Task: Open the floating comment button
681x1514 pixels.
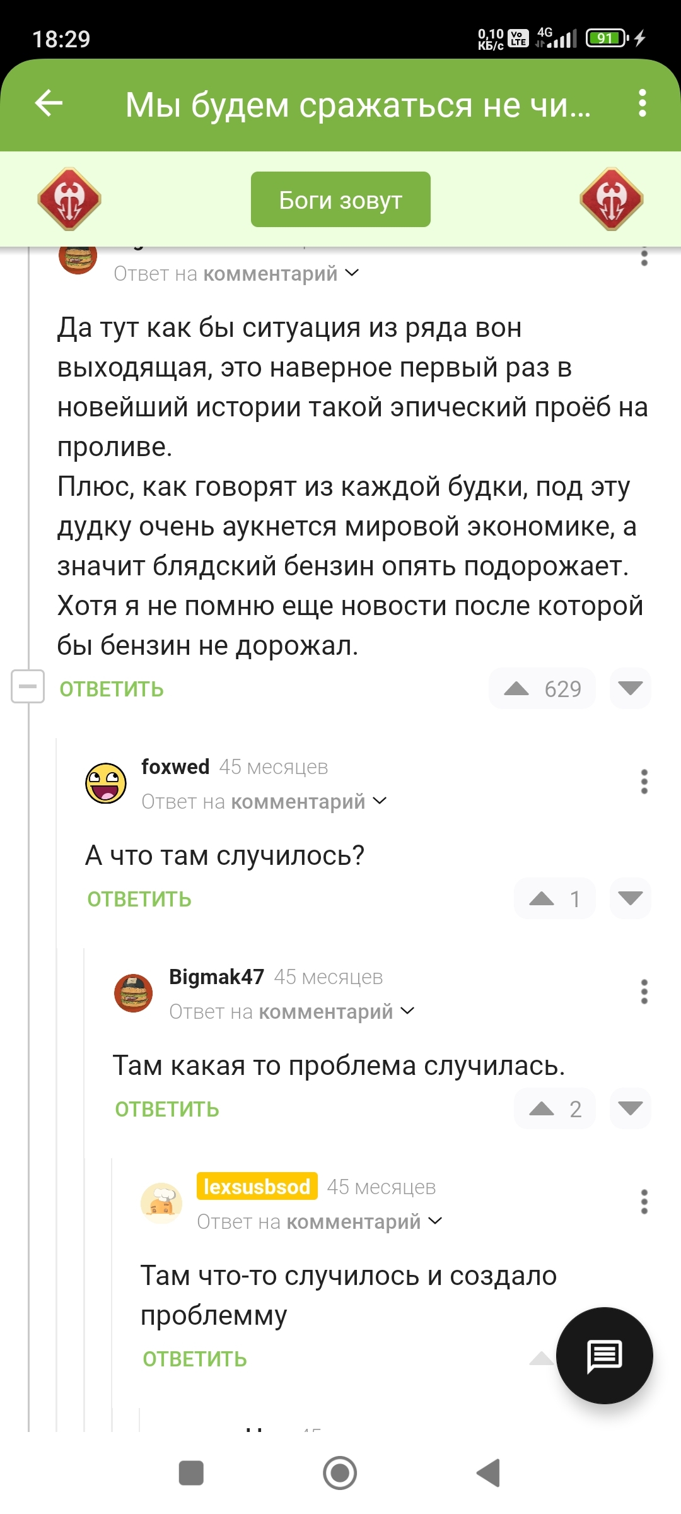Action: click(604, 1355)
